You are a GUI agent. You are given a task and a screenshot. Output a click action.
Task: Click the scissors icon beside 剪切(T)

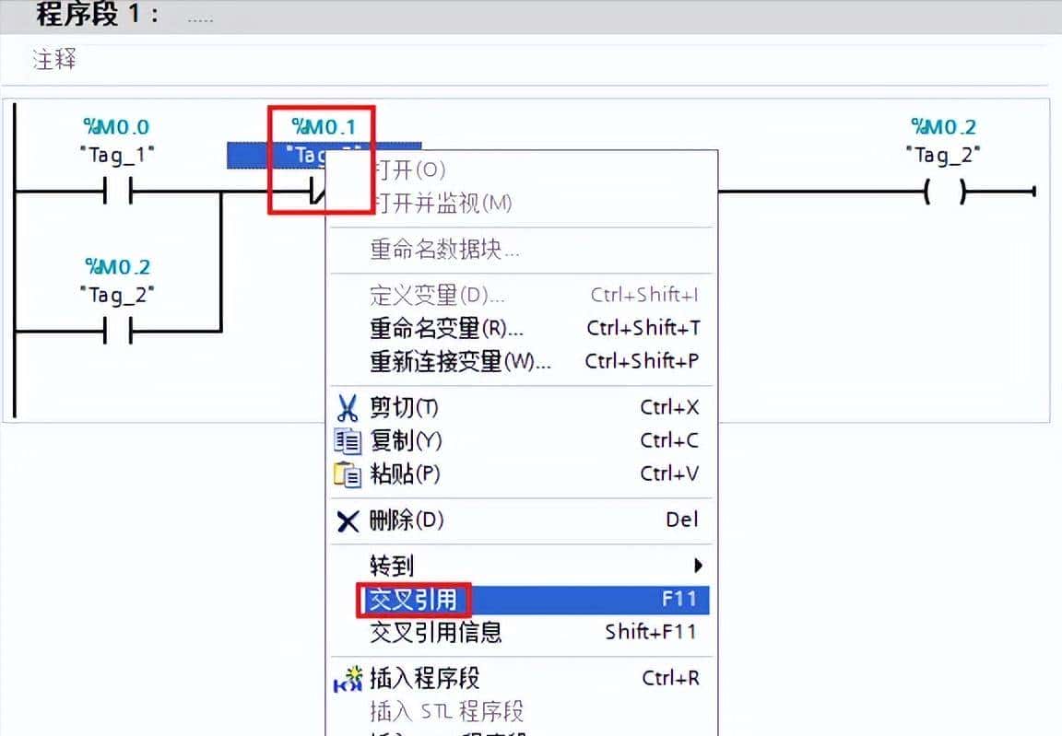point(347,408)
